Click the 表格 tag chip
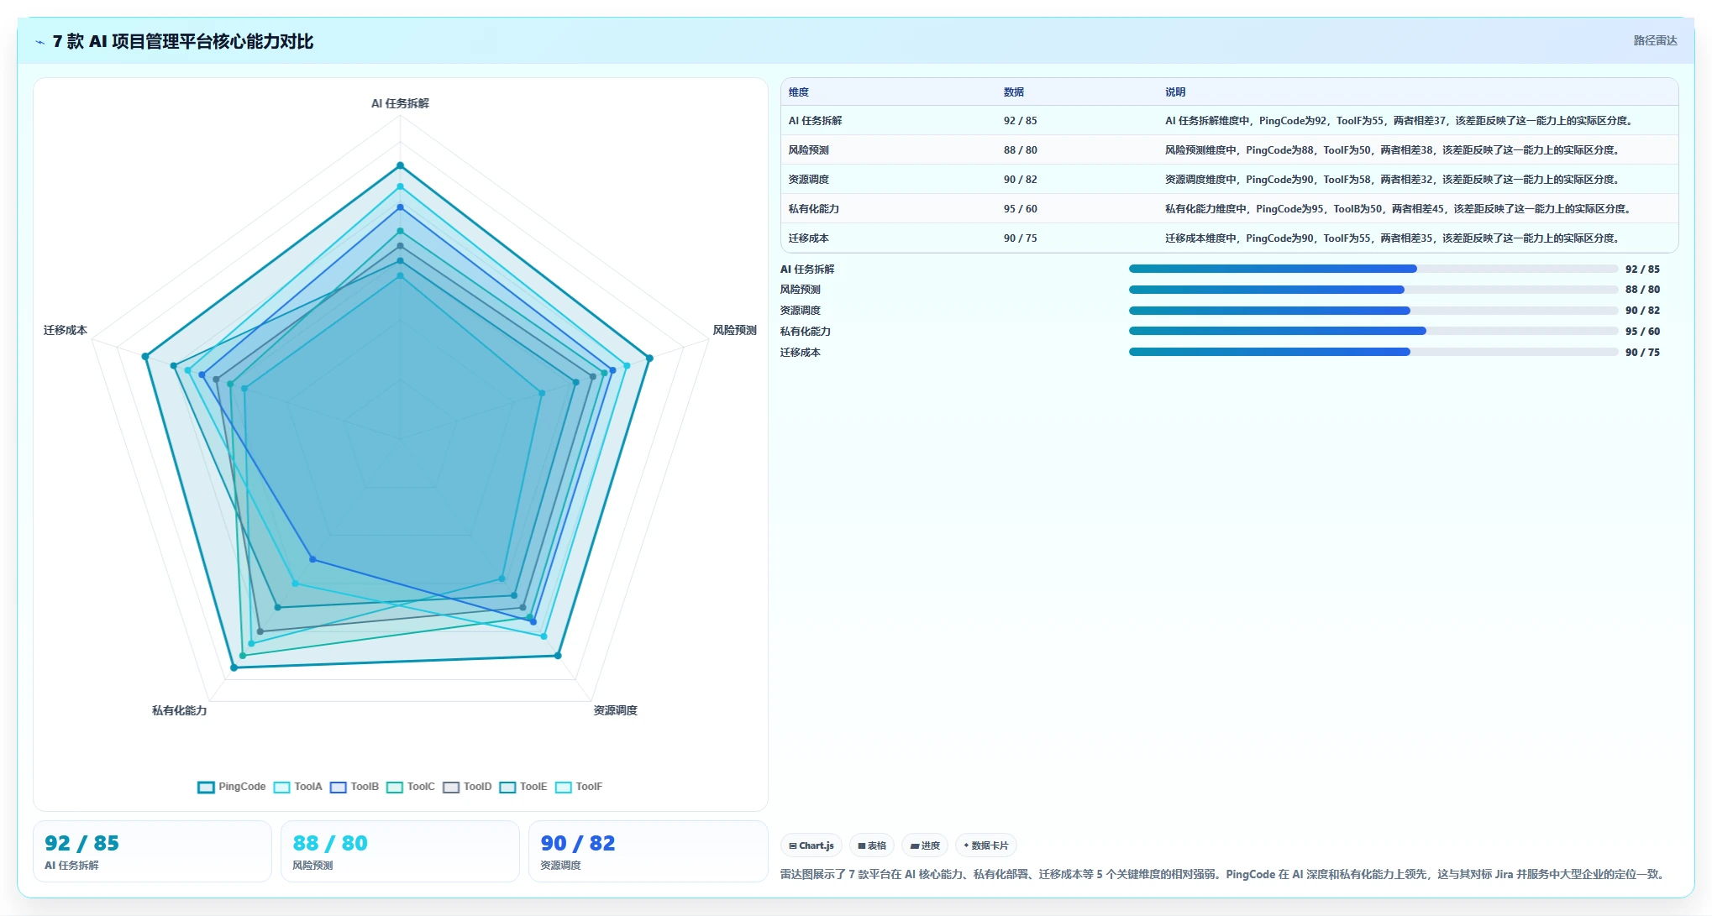Image resolution: width=1712 pixels, height=916 pixels. 872,845
